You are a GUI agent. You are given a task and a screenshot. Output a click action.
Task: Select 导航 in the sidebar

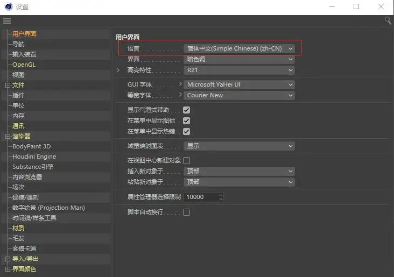18,44
